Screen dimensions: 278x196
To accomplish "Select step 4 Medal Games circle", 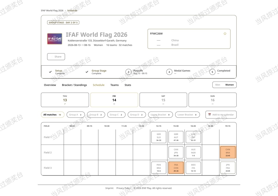I will pyautogui.click(x=169, y=72).
